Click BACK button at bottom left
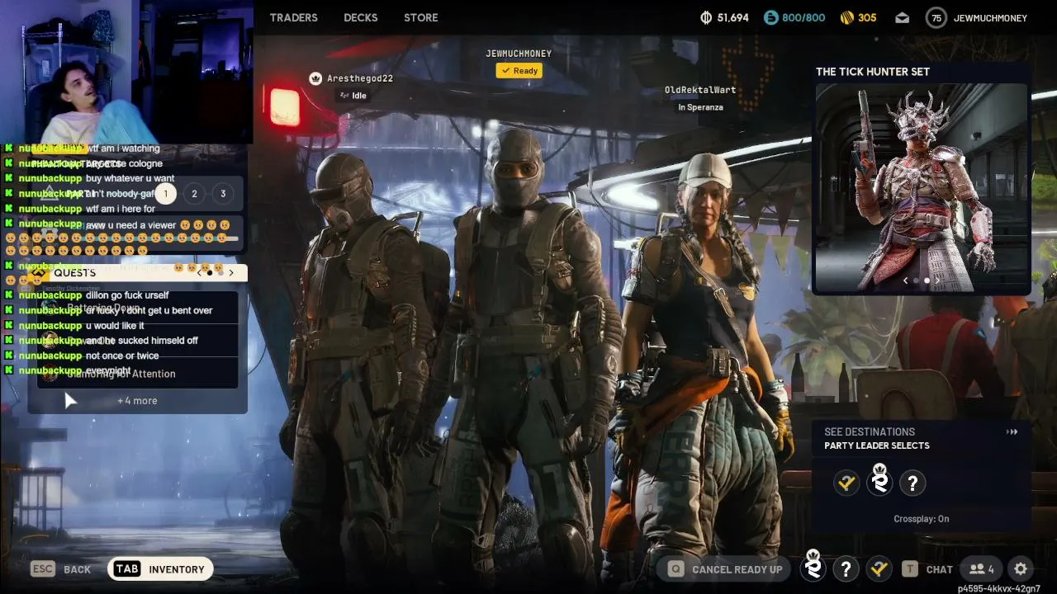 coord(61,569)
